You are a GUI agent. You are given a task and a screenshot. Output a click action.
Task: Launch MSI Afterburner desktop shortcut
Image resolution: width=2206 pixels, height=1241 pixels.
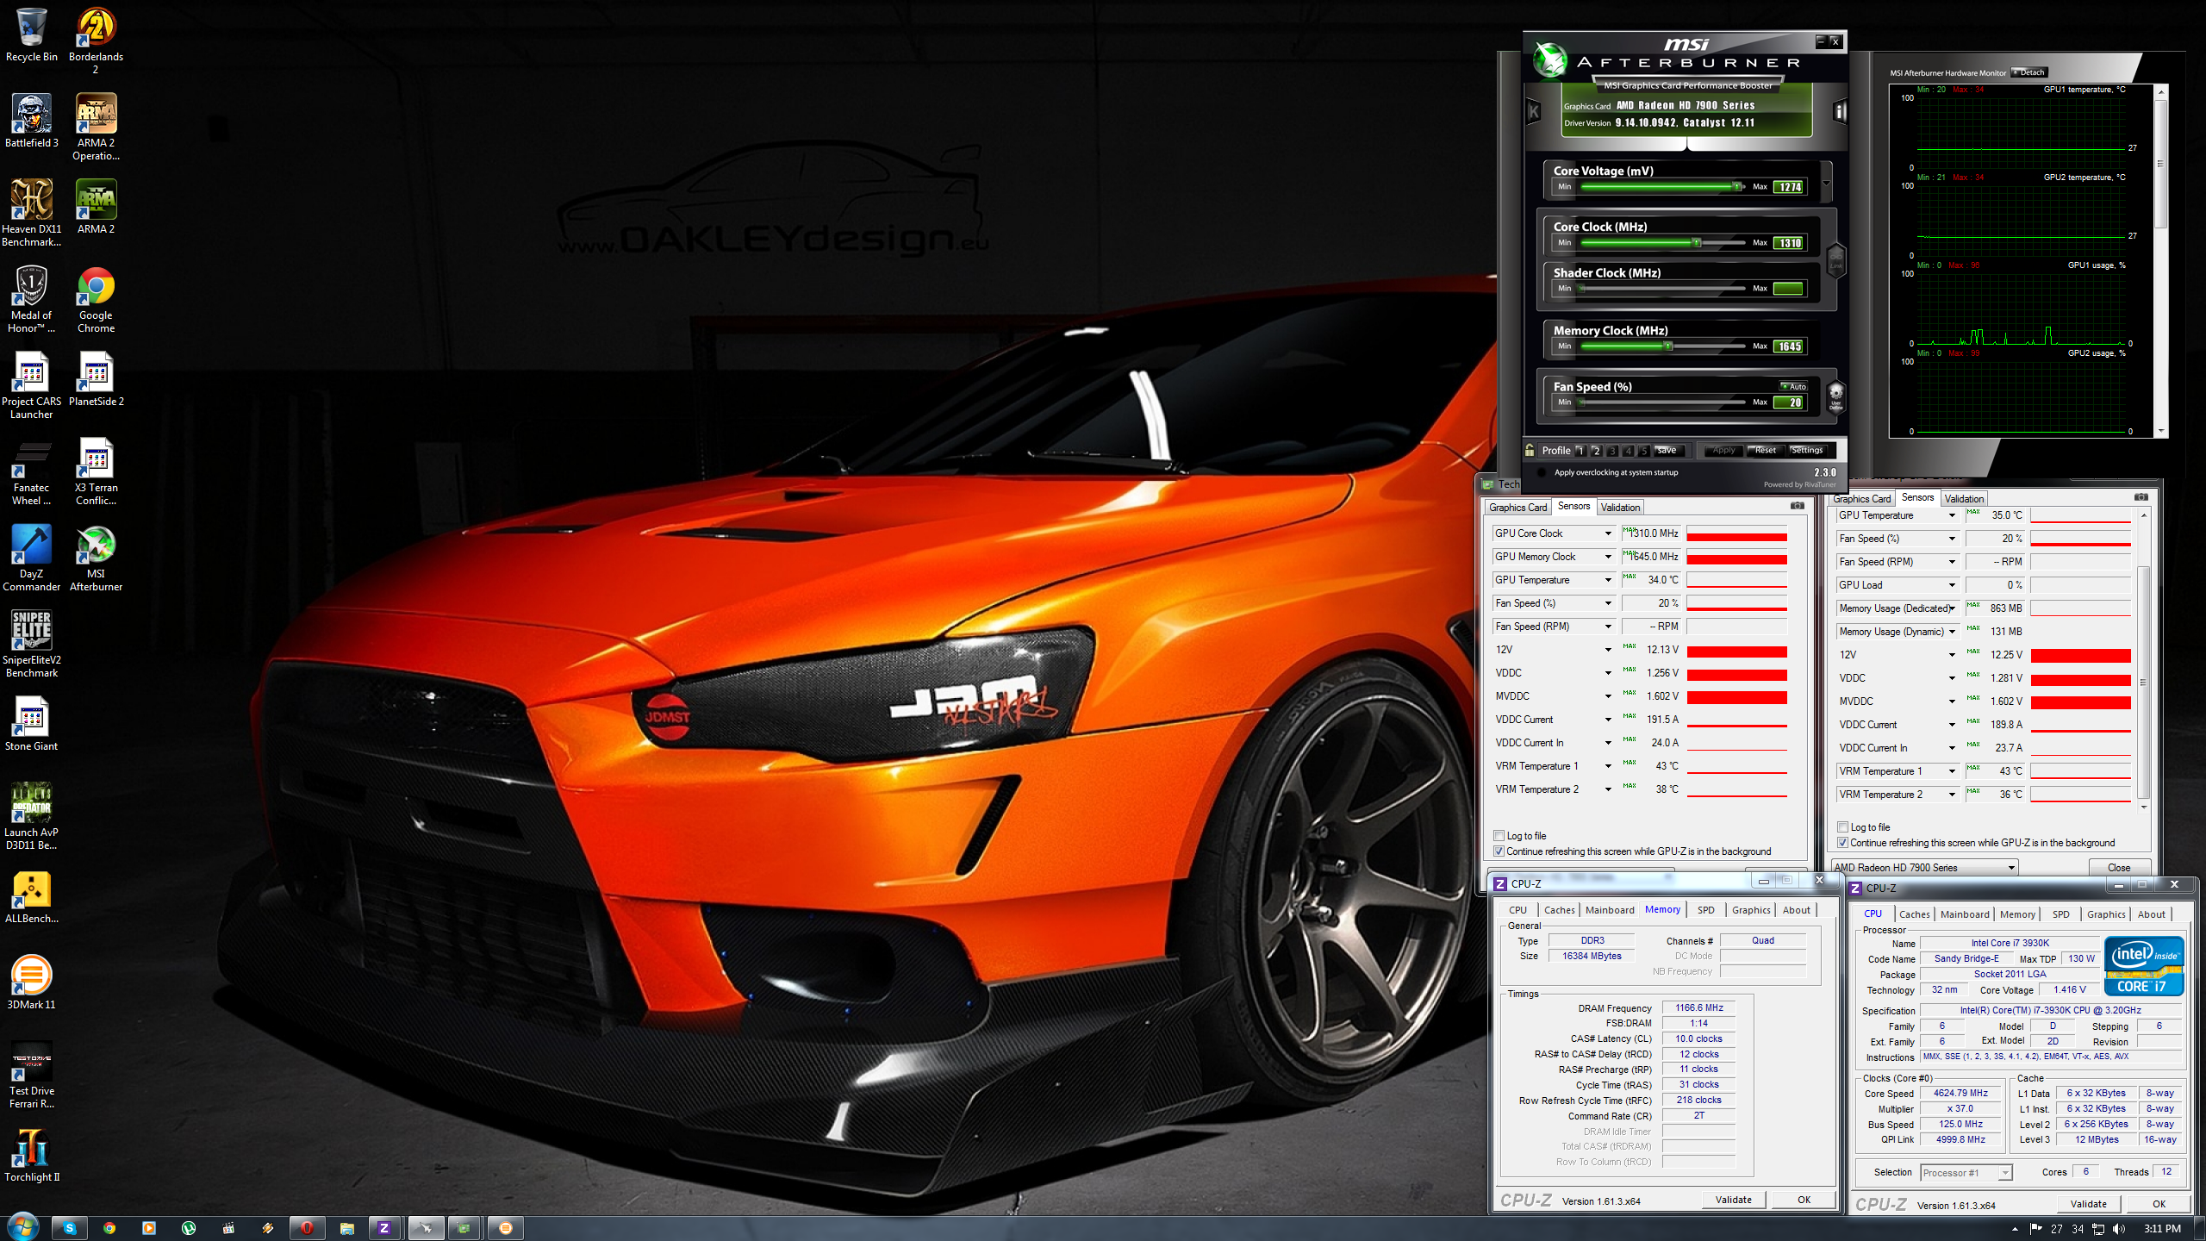96,558
